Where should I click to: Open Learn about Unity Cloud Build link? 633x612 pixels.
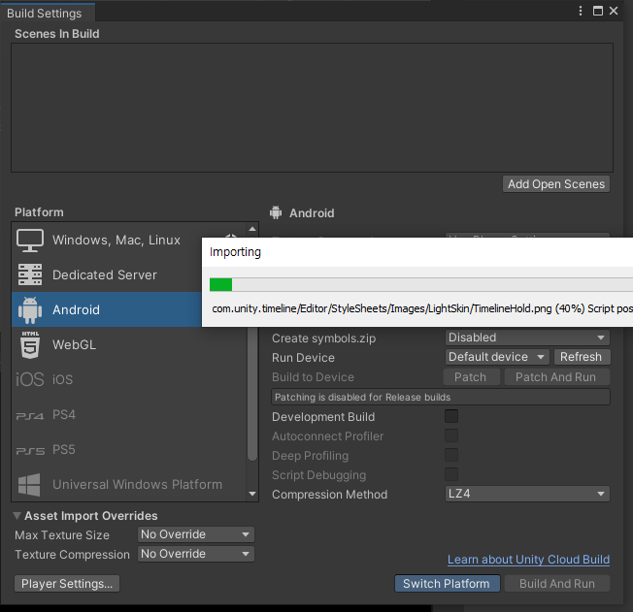[x=528, y=560]
